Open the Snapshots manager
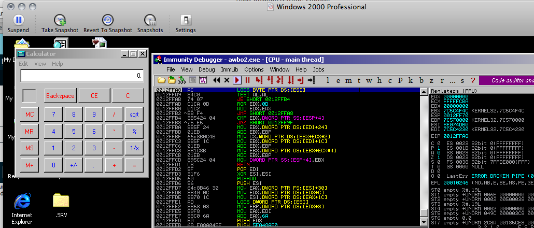Screen dimensions: 534x228 (150, 23)
